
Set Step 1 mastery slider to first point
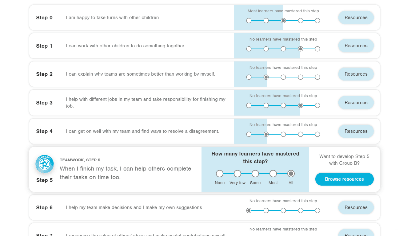click(249, 49)
